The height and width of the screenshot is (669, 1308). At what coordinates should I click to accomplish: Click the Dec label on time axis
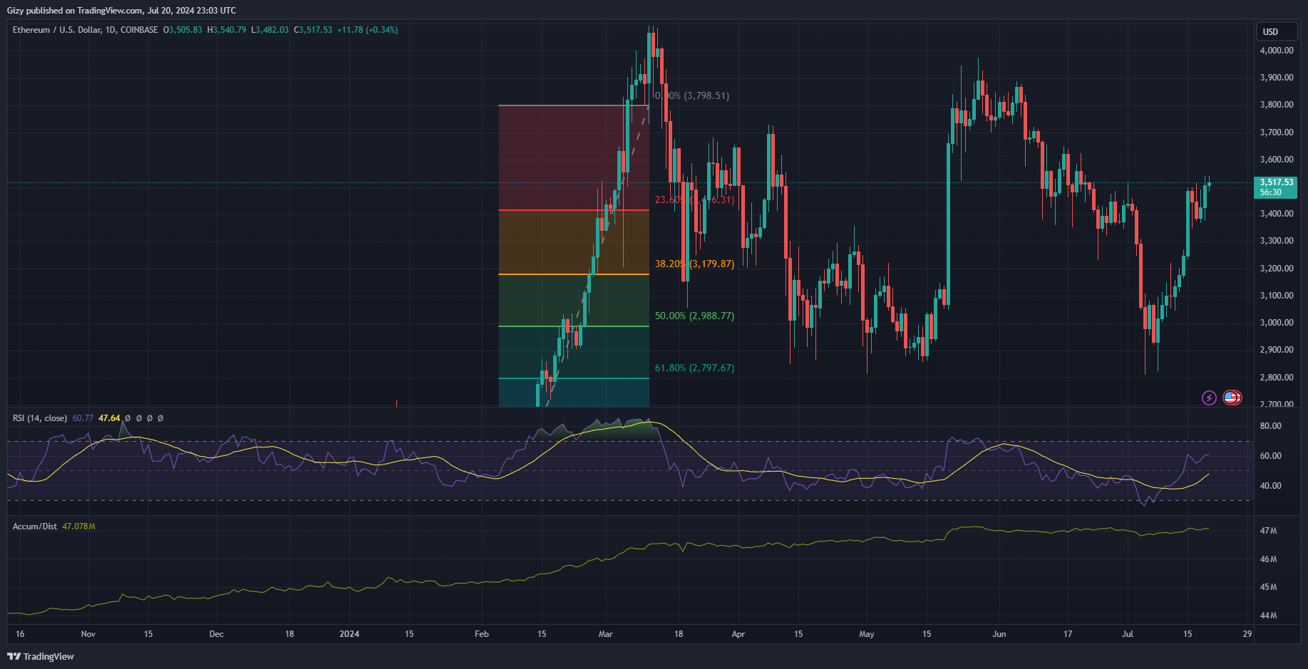[x=217, y=634]
